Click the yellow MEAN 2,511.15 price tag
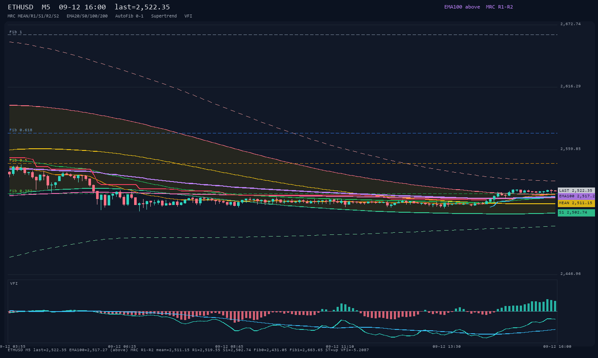The width and height of the screenshot is (598, 358). (x=576, y=203)
